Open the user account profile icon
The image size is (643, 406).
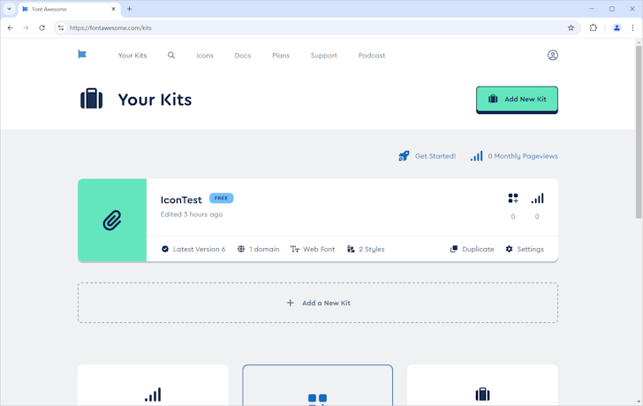[552, 56]
